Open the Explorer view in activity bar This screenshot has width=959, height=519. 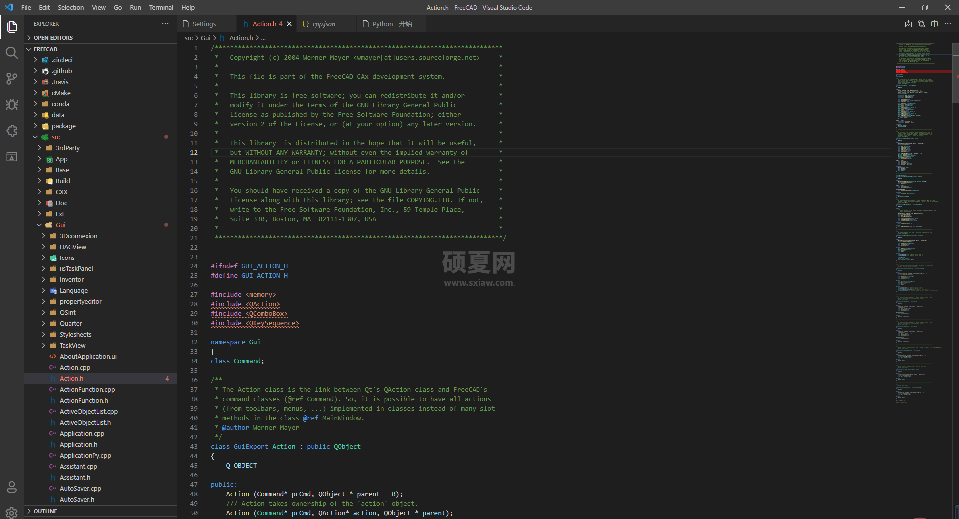coord(12,26)
